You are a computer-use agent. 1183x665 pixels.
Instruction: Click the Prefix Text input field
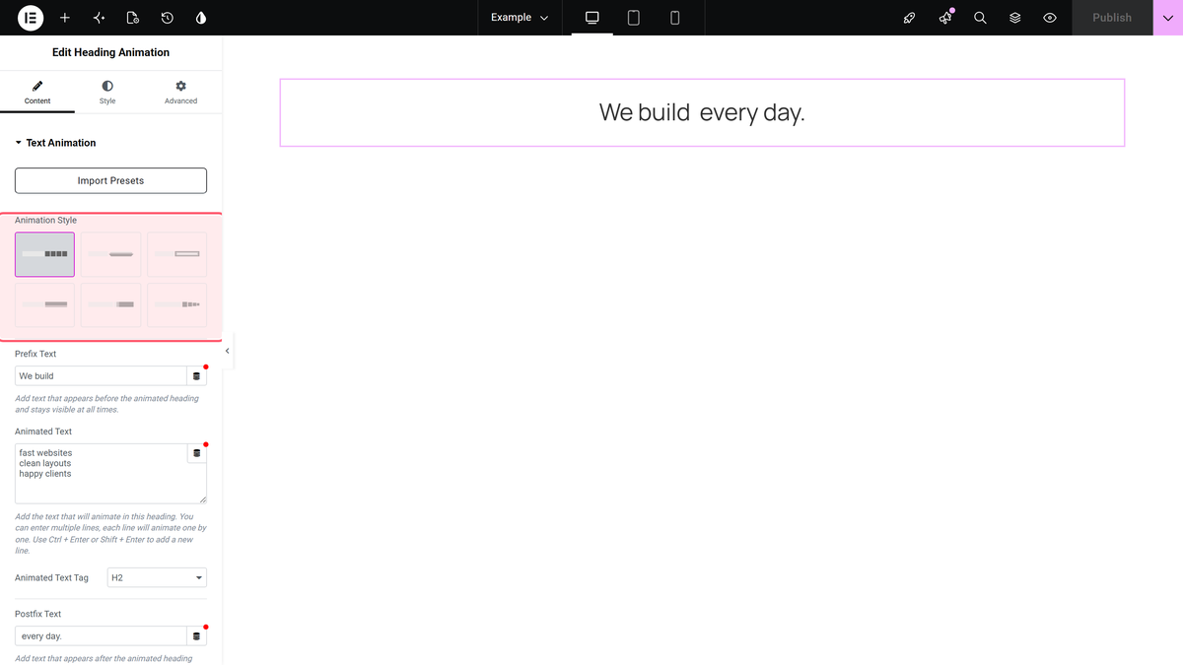[101, 376]
